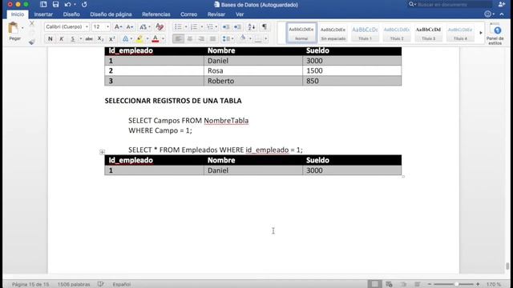Apply the Título 3 style
Image resolution: width=513 pixels, height=288 pixels.
tap(428, 33)
